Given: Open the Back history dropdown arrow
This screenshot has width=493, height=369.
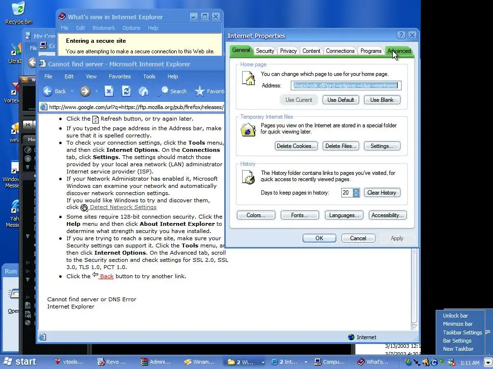Looking at the screenshot, I should [72, 91].
